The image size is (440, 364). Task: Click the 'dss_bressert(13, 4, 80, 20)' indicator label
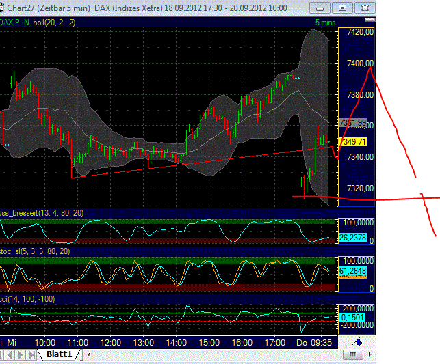pos(42,213)
